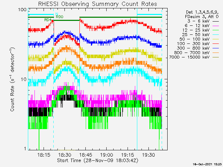
Task: Select the 25 - 50 keV legend entry
Action: coord(201,35)
